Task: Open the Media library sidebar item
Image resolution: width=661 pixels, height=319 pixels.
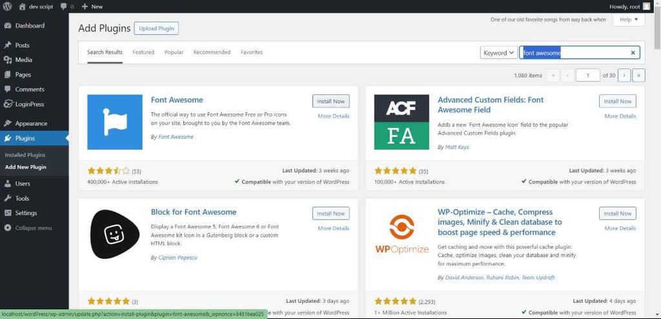Action: pos(24,59)
